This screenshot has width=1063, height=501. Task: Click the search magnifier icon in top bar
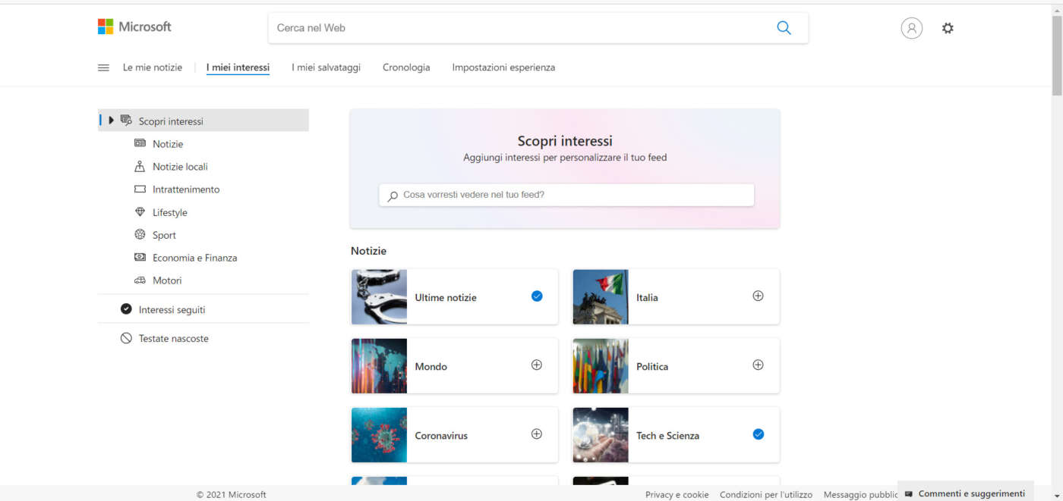(784, 28)
